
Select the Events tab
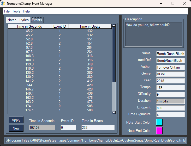(x=37, y=20)
